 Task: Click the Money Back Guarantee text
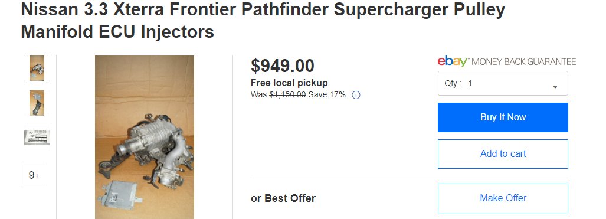click(523, 61)
